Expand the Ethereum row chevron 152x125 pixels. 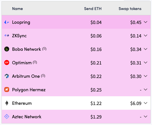146,103
